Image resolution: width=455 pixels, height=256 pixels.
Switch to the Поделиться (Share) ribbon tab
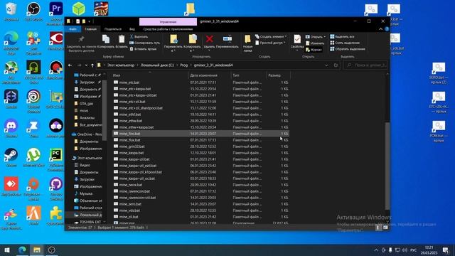[113, 29]
